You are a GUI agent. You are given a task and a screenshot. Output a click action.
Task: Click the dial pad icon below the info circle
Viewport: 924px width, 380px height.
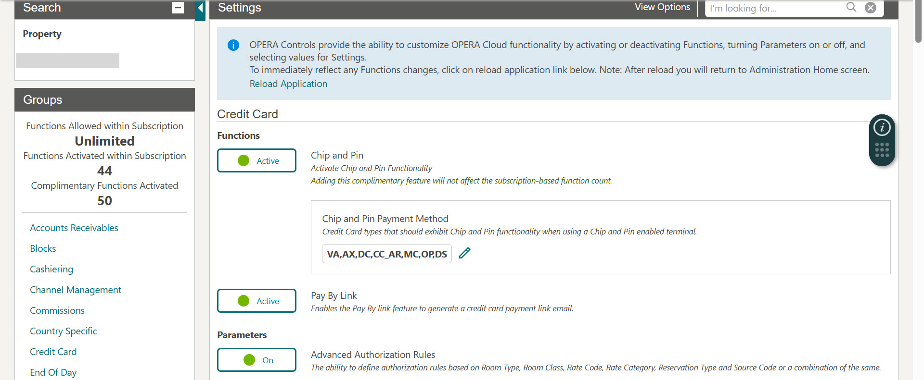point(882,149)
